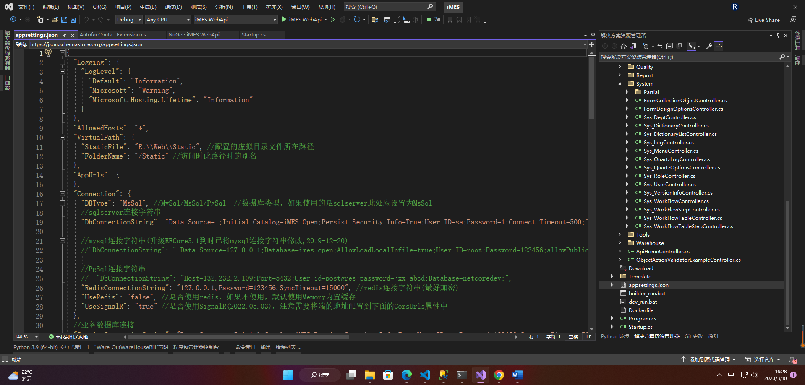Viewport: 805px width, 385px height.
Task: Click the Save All double-disk icon
Action: click(x=73, y=19)
